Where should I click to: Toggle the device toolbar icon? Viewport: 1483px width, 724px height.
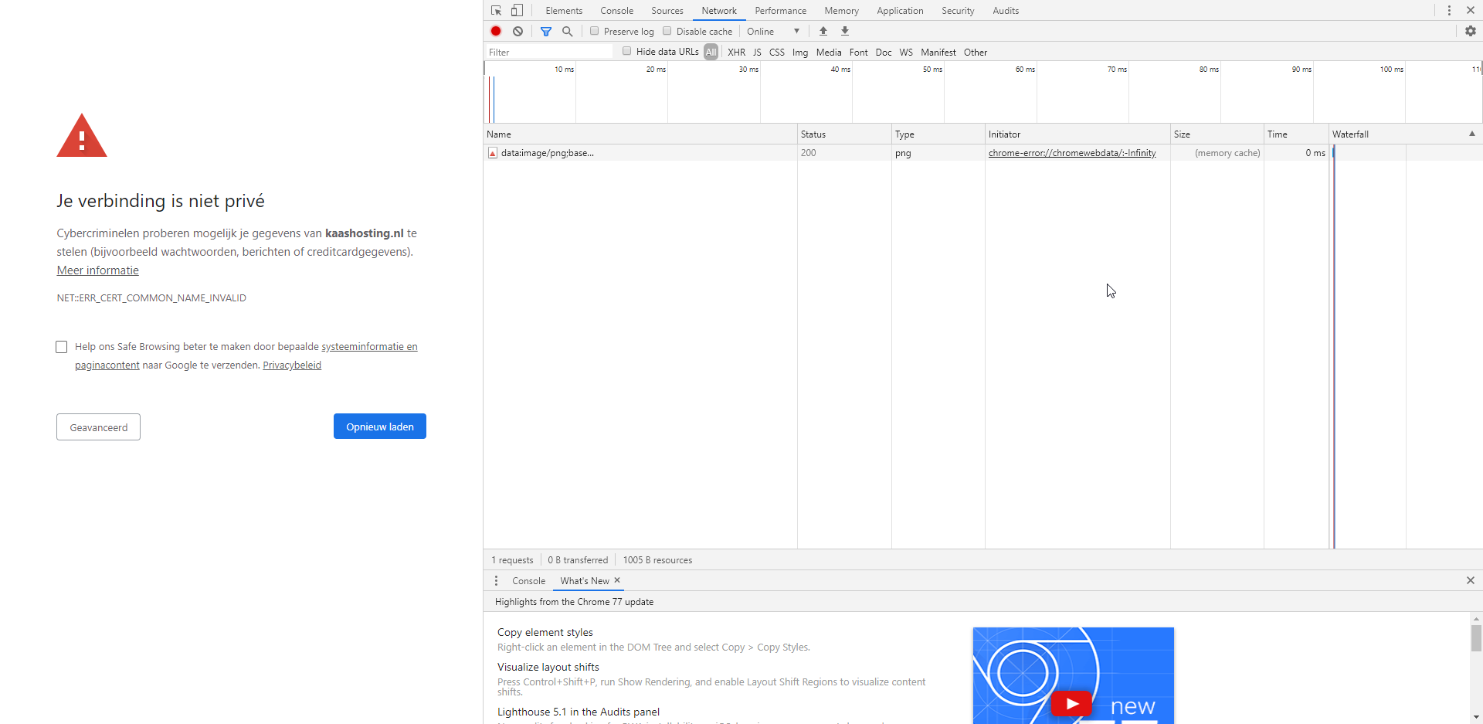tap(518, 11)
